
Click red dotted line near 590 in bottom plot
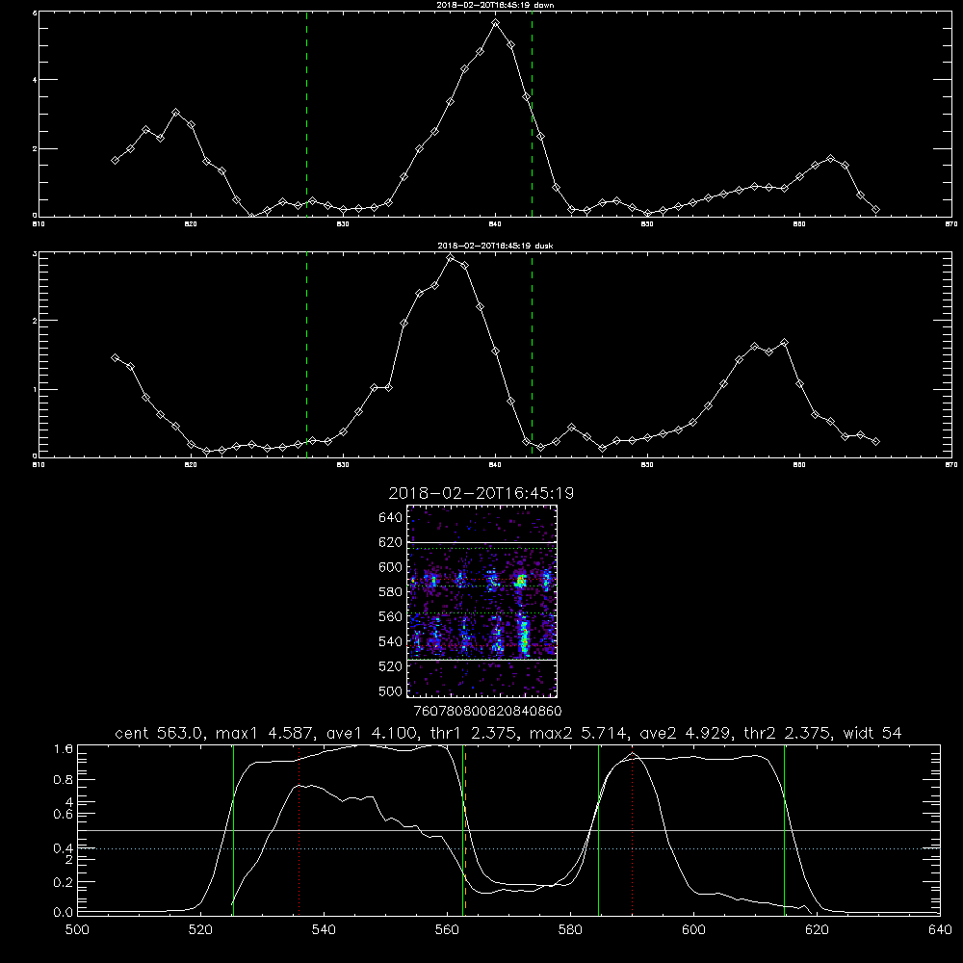click(x=632, y=830)
